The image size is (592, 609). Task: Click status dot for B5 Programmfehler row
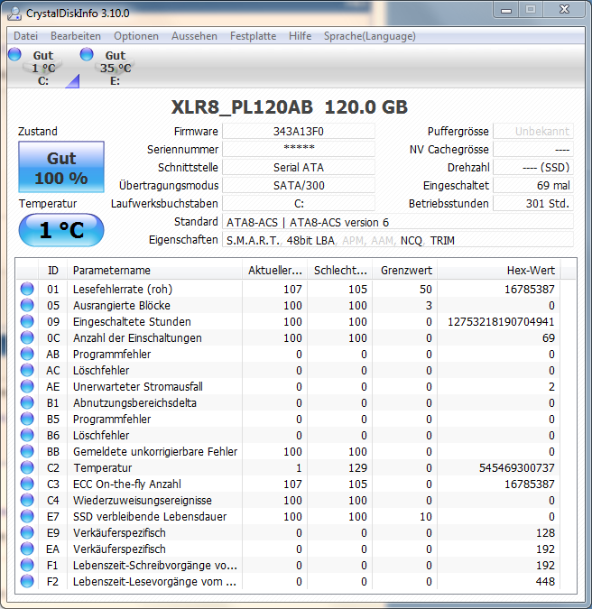[27, 419]
